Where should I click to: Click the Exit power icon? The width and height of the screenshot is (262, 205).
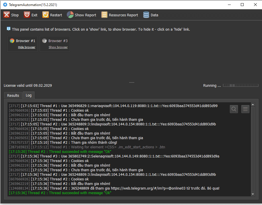click(27, 15)
